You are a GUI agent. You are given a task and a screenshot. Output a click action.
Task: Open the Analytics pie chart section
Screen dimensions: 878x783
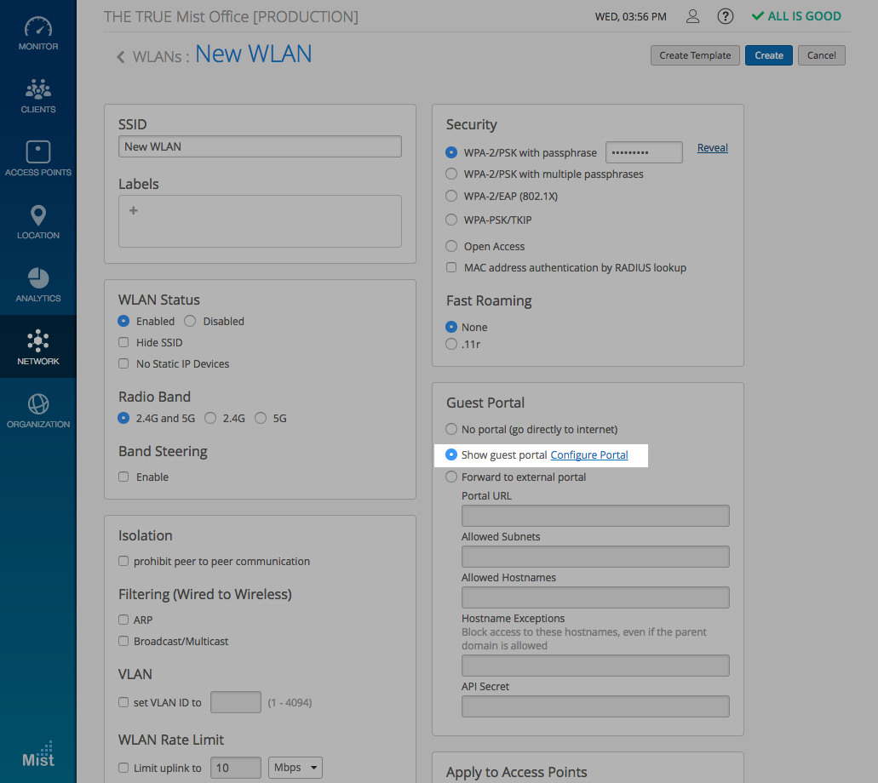tap(37, 285)
